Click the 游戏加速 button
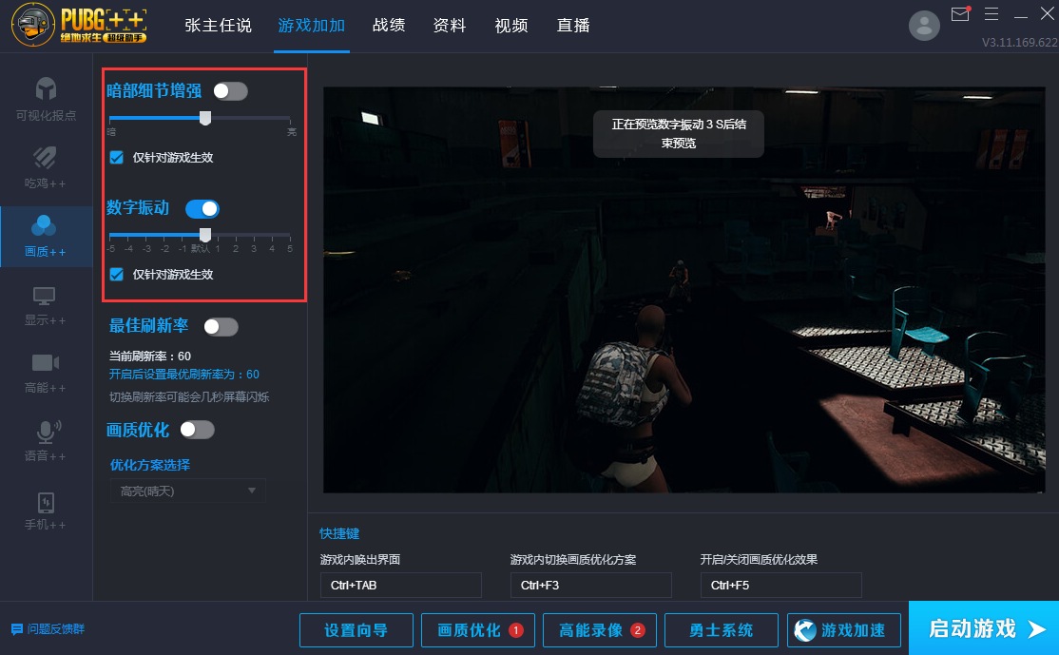This screenshot has width=1059, height=655. coord(843,630)
